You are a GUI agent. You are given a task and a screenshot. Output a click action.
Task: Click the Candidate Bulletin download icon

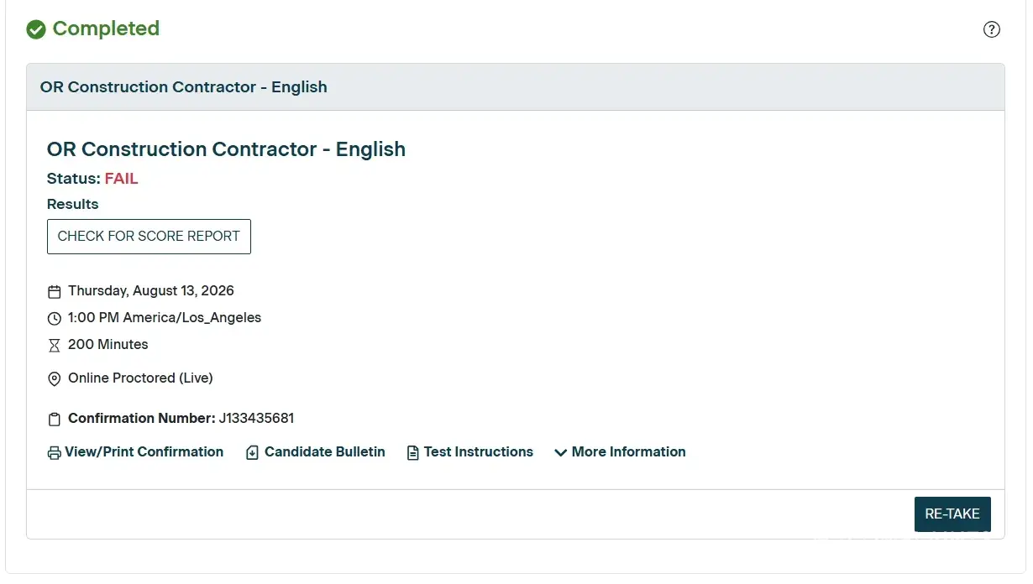point(252,452)
